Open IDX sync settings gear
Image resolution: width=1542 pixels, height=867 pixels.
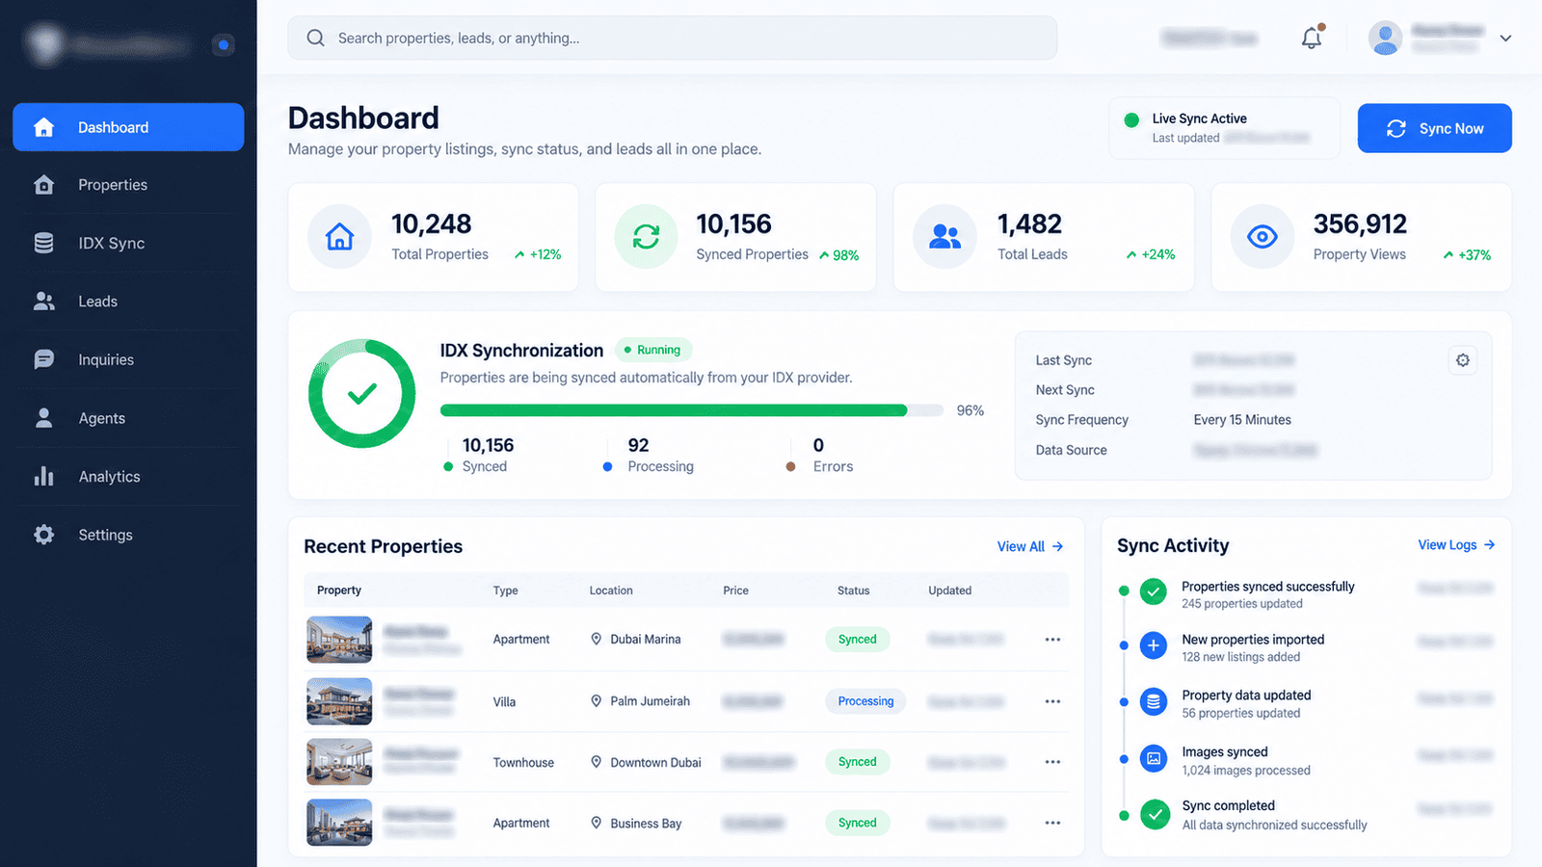(1463, 360)
